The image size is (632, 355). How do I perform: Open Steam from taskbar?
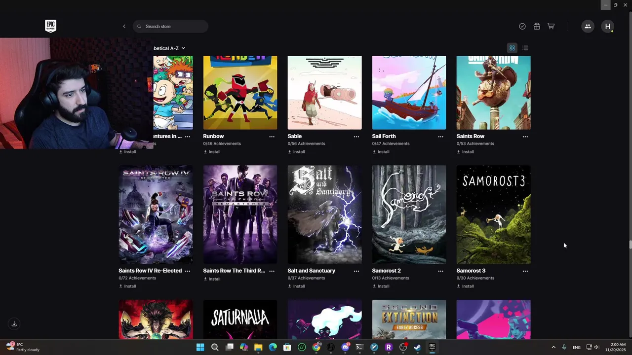(x=417, y=347)
